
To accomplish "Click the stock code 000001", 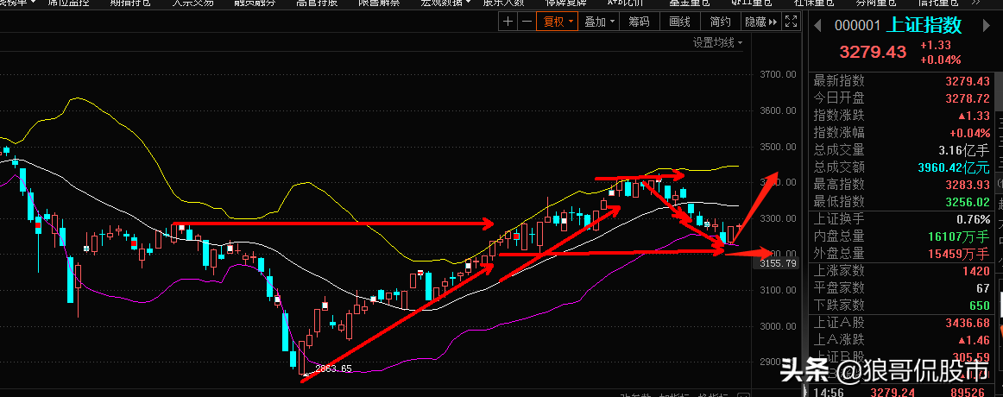I will click(x=858, y=26).
